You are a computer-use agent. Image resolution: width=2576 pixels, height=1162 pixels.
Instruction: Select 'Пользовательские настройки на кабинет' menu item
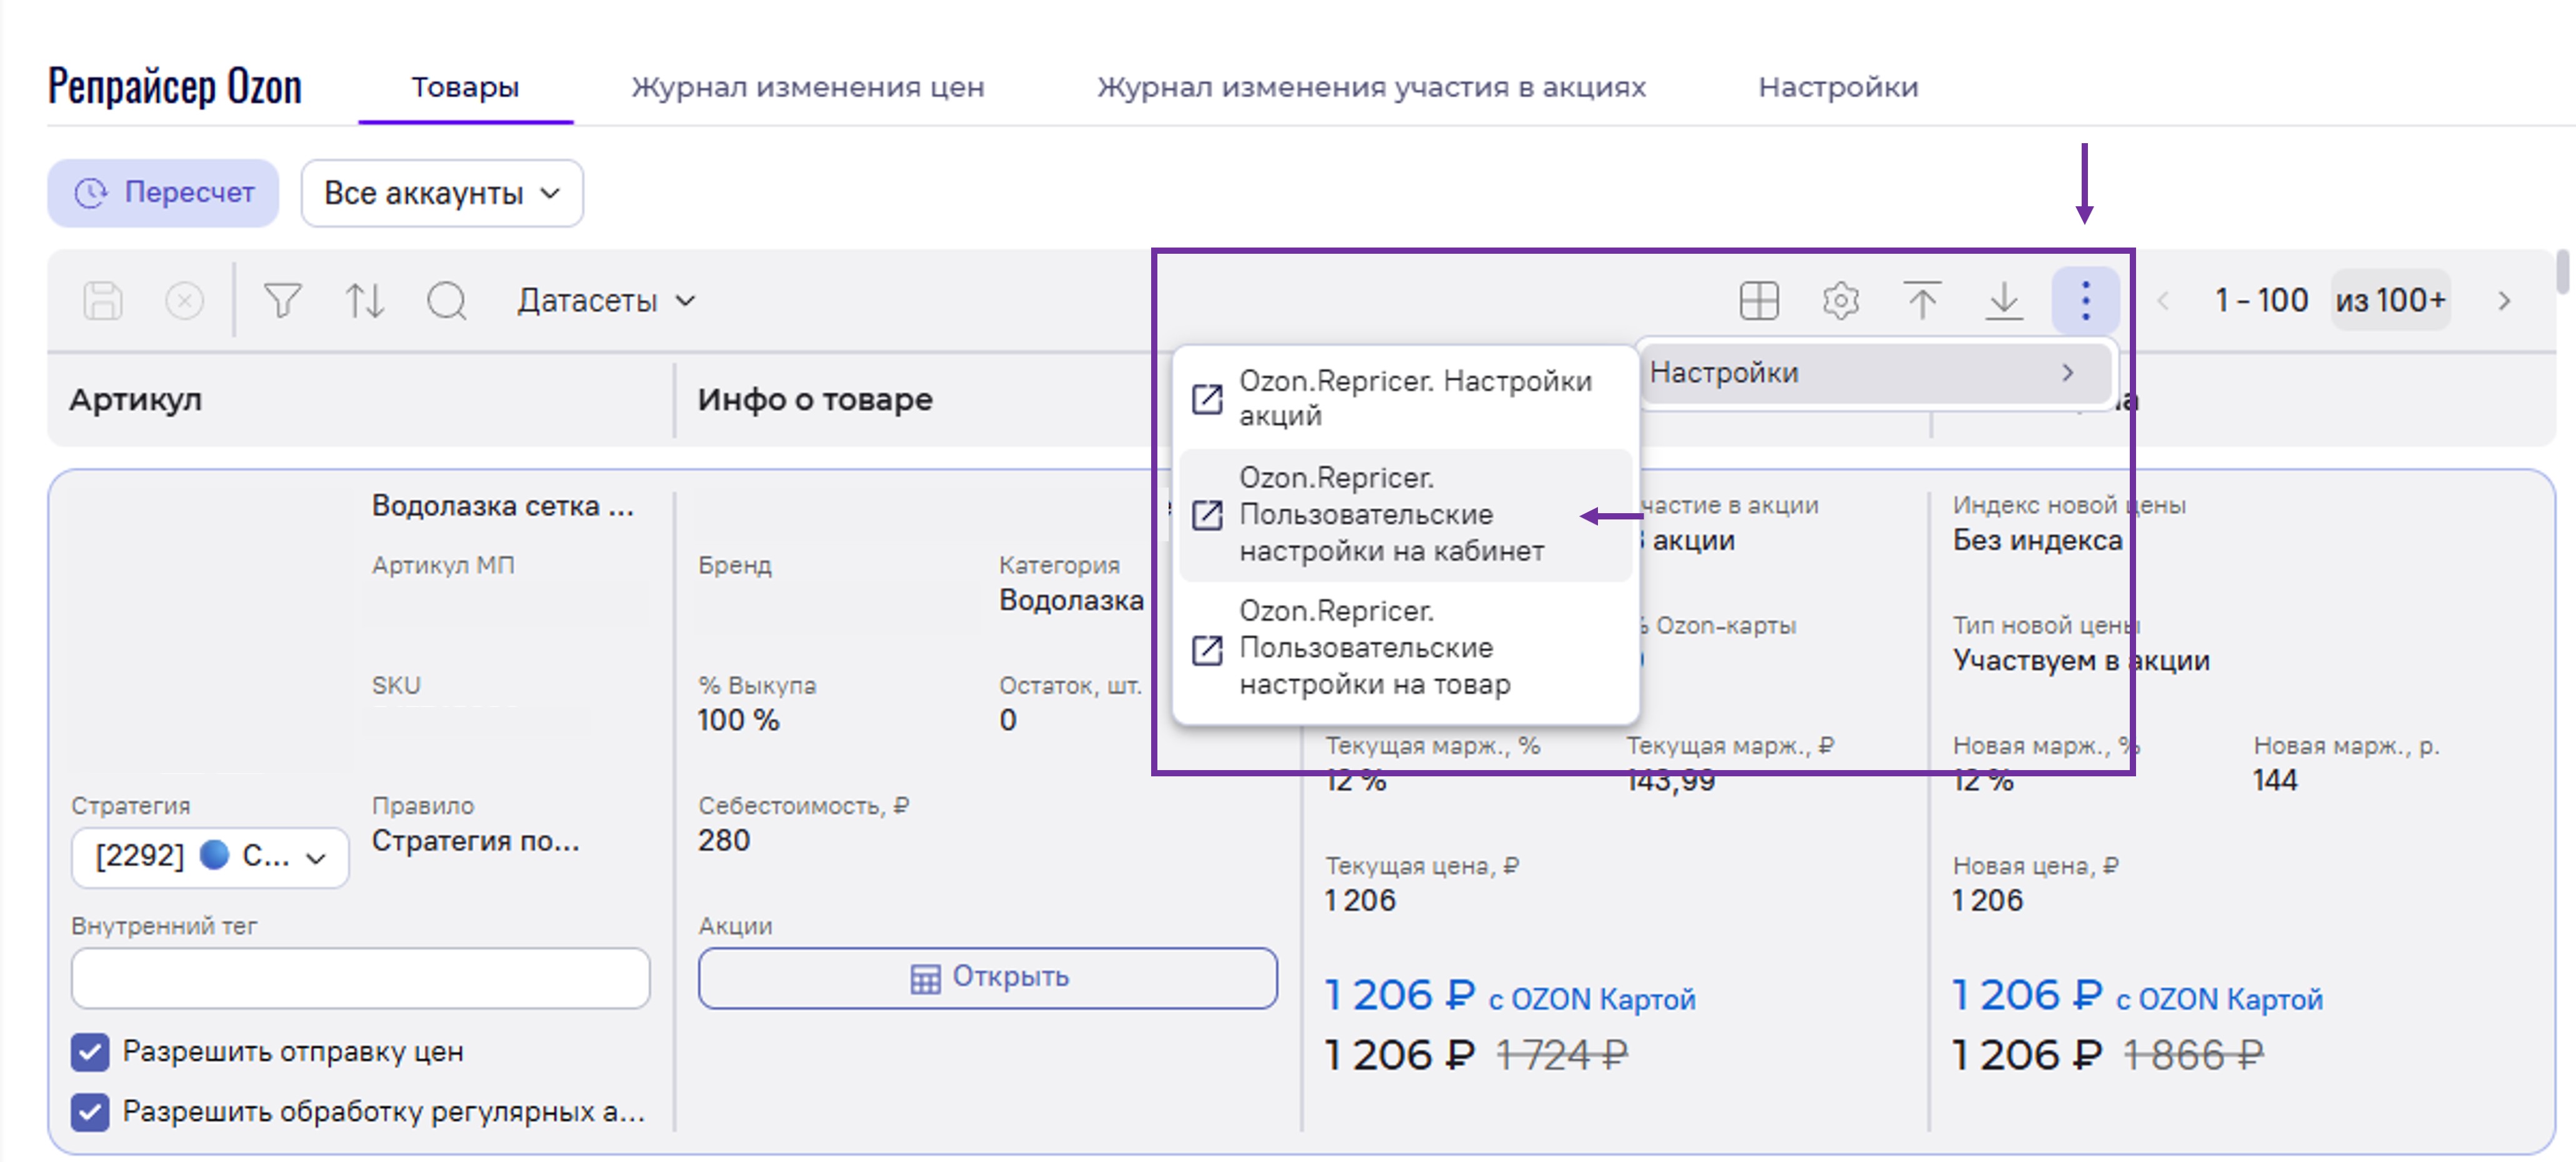pyautogui.click(x=1391, y=515)
